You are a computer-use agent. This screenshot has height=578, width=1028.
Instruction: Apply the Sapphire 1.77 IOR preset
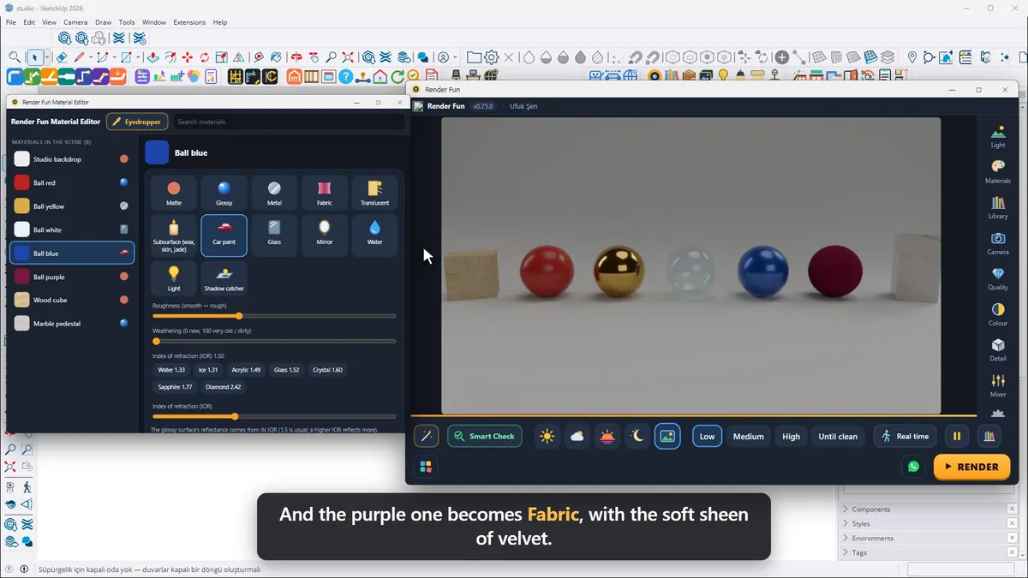click(175, 387)
